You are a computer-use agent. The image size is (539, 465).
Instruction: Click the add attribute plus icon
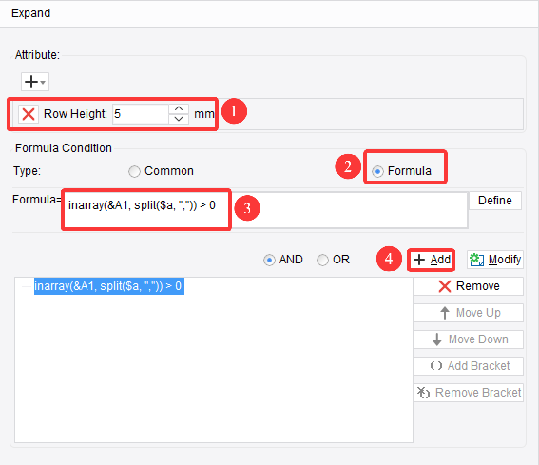point(31,81)
